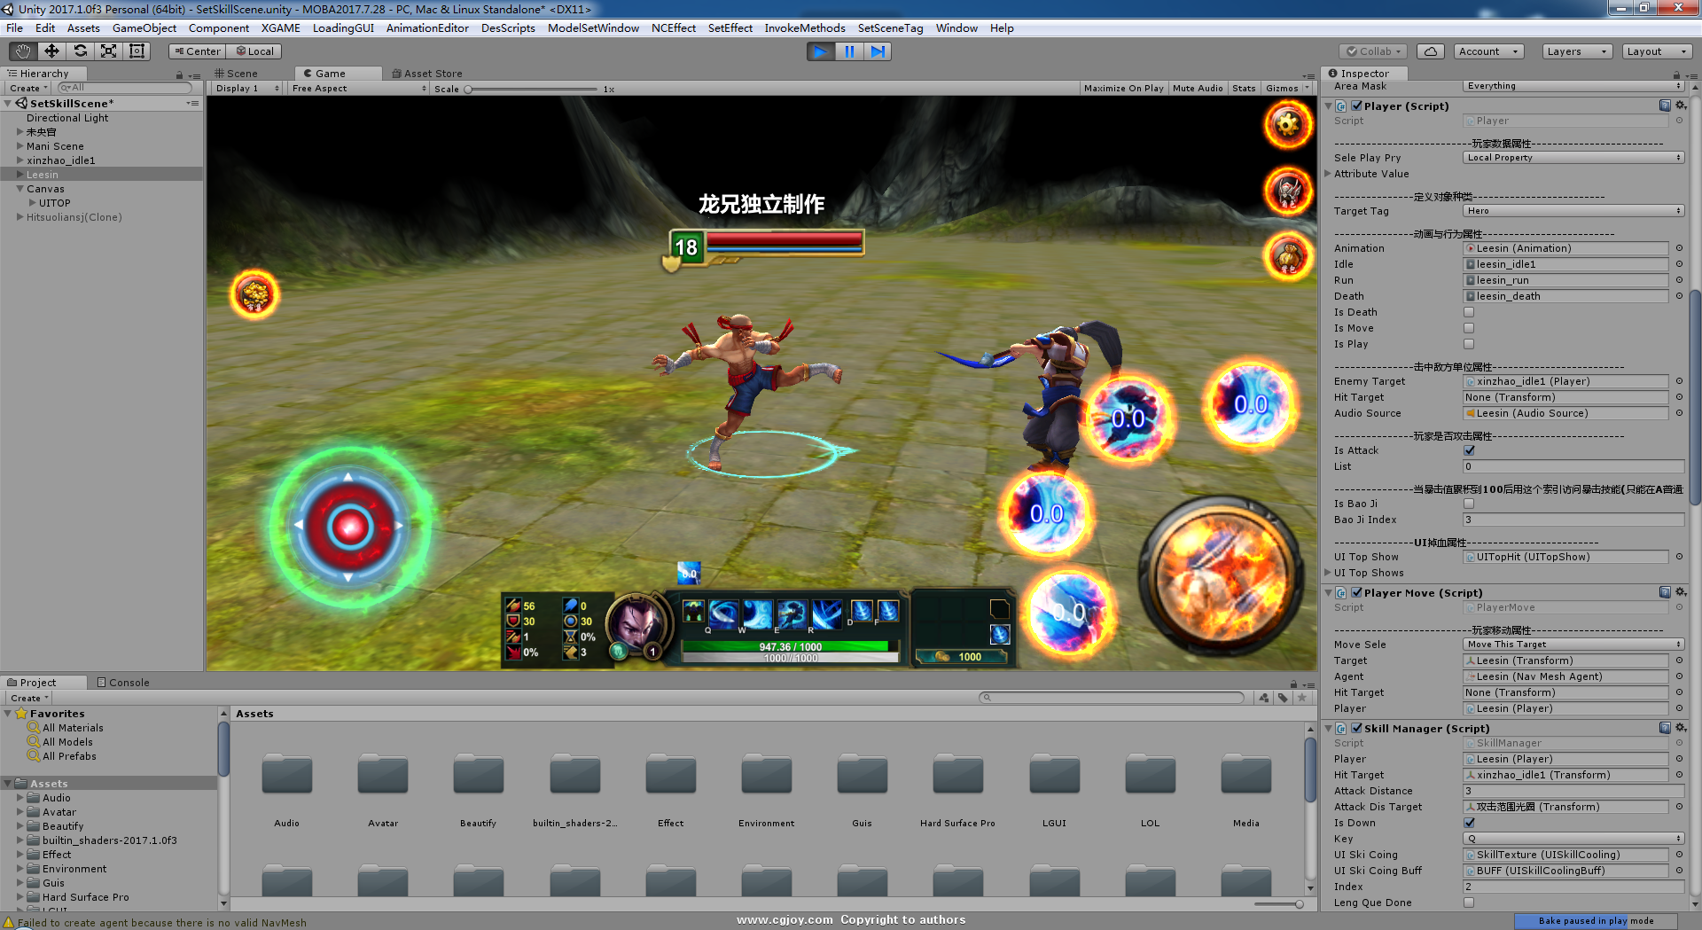The image size is (1702, 930).
Task: Open Player script help icon
Action: pos(1665,106)
